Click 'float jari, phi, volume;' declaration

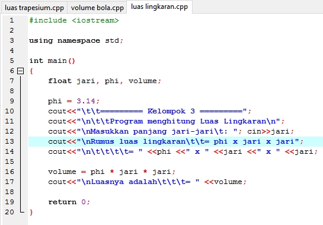click(x=104, y=81)
